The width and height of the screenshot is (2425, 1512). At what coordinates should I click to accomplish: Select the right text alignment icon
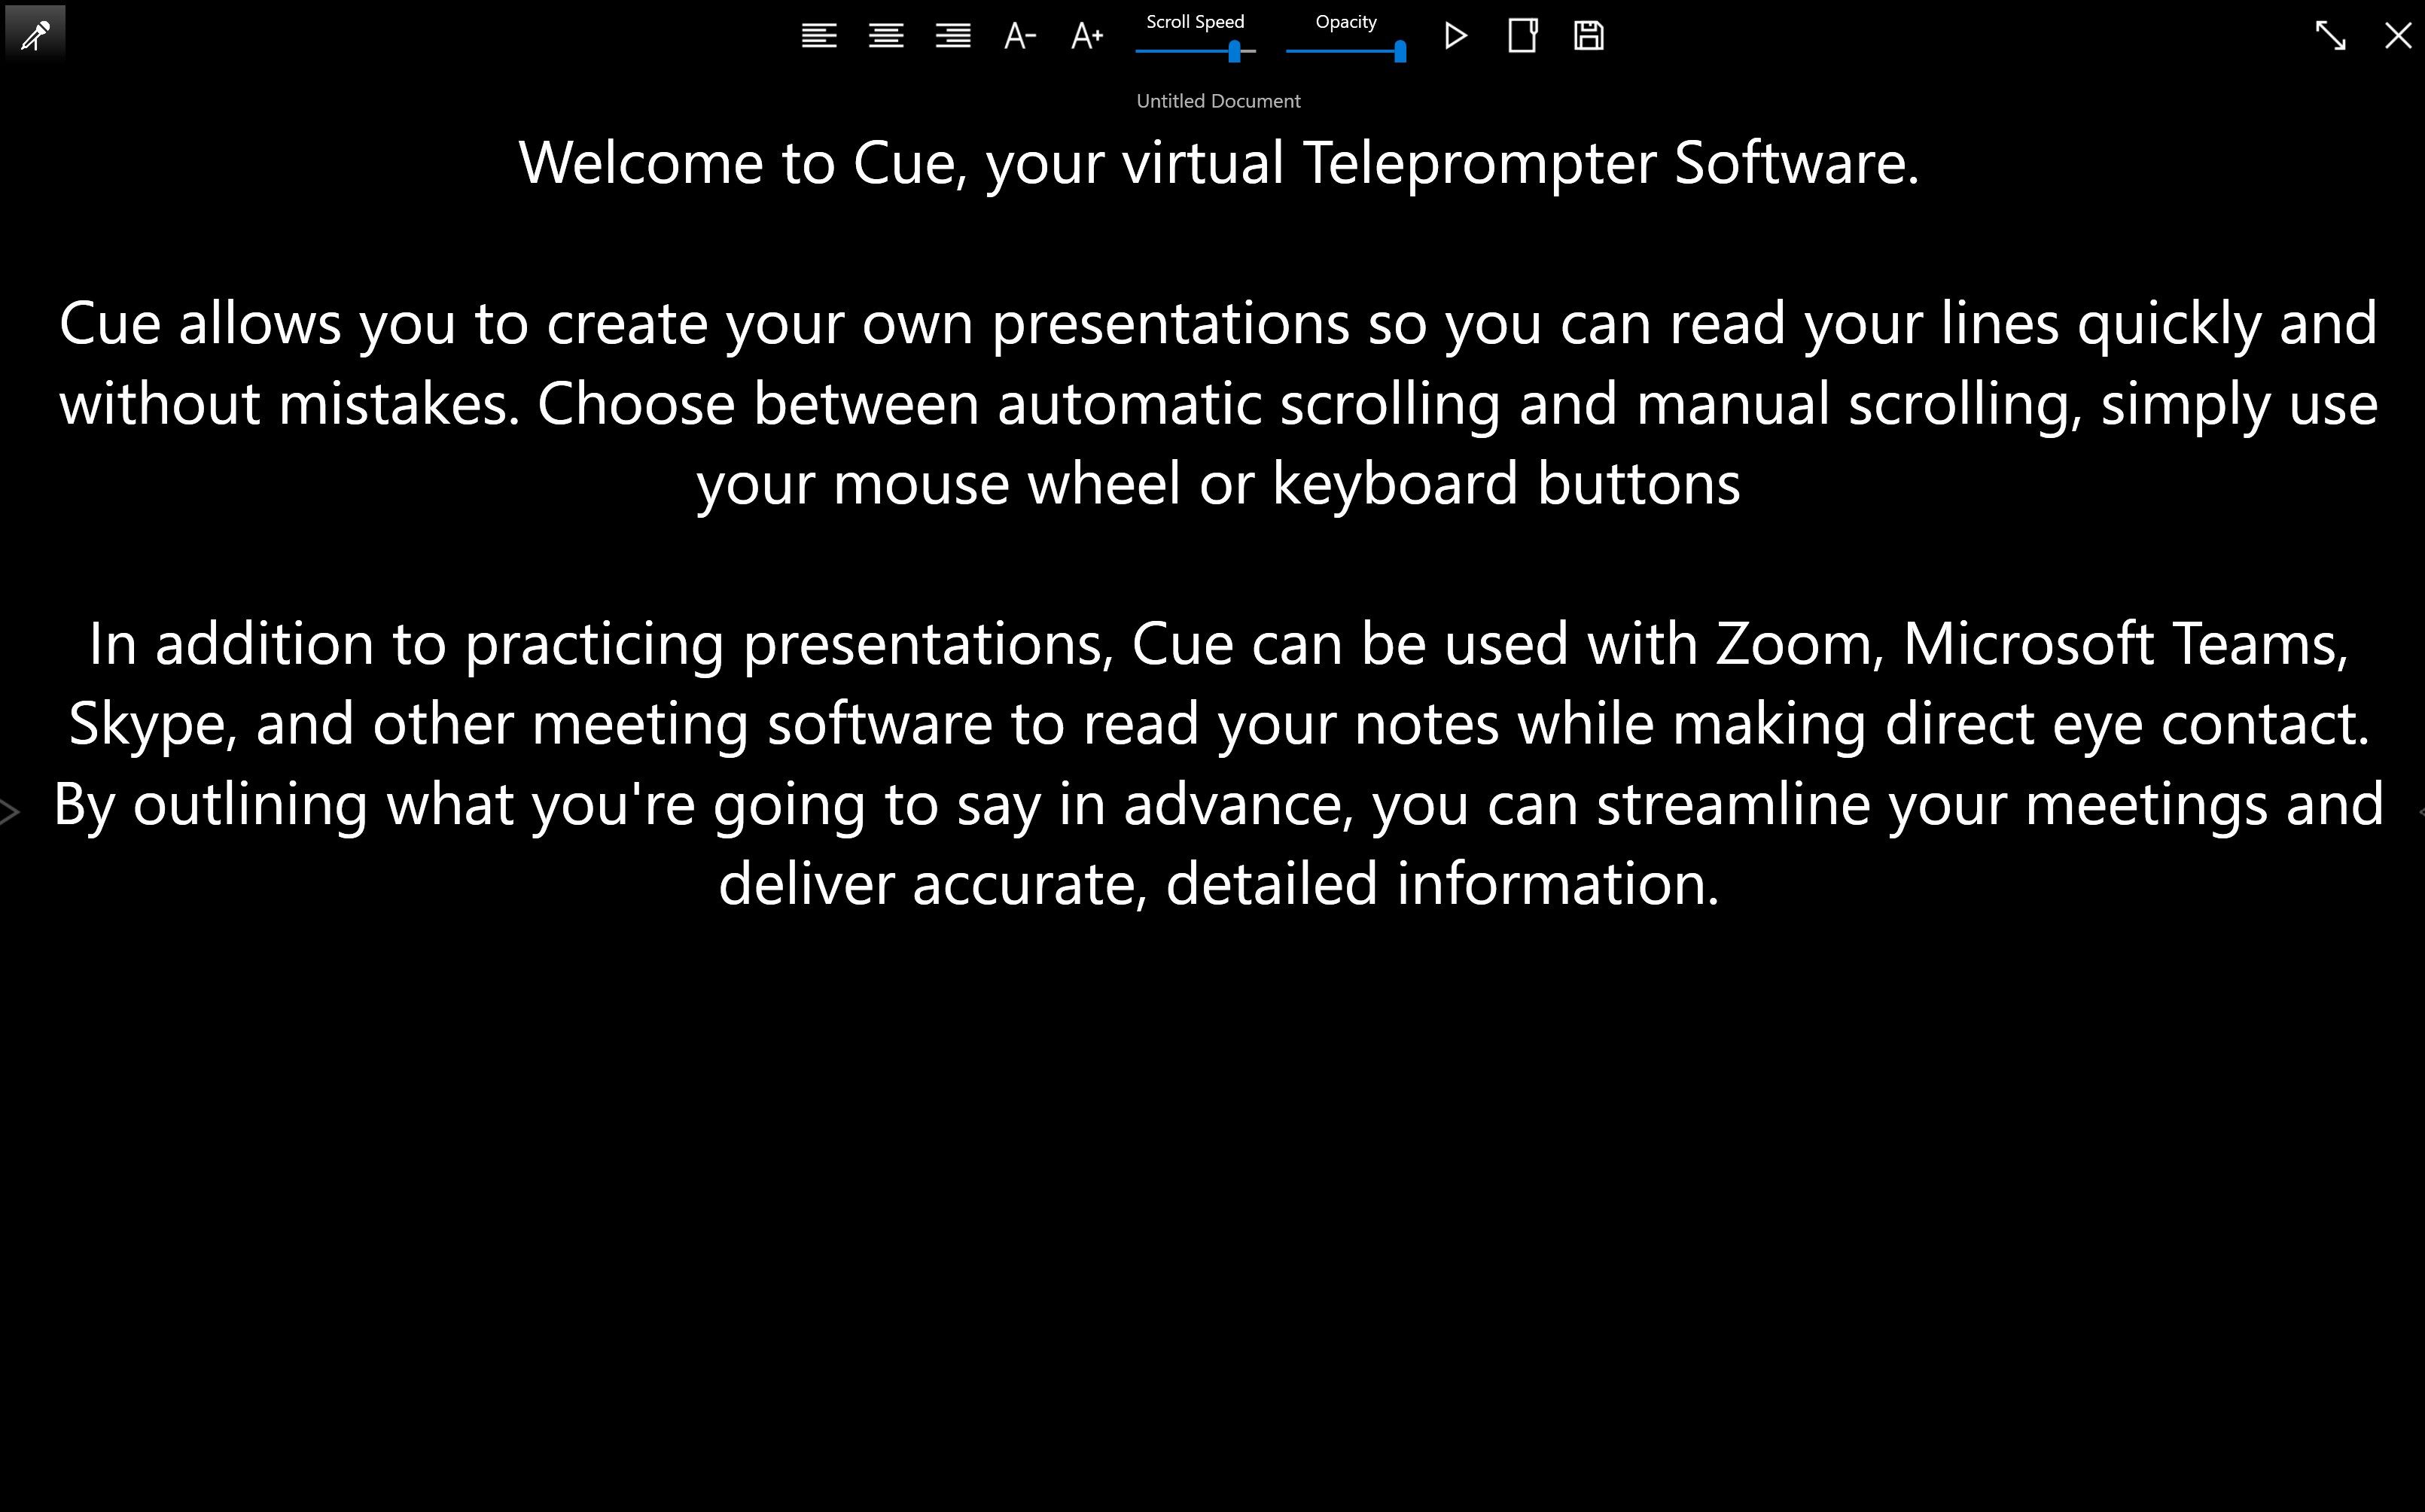pos(955,35)
